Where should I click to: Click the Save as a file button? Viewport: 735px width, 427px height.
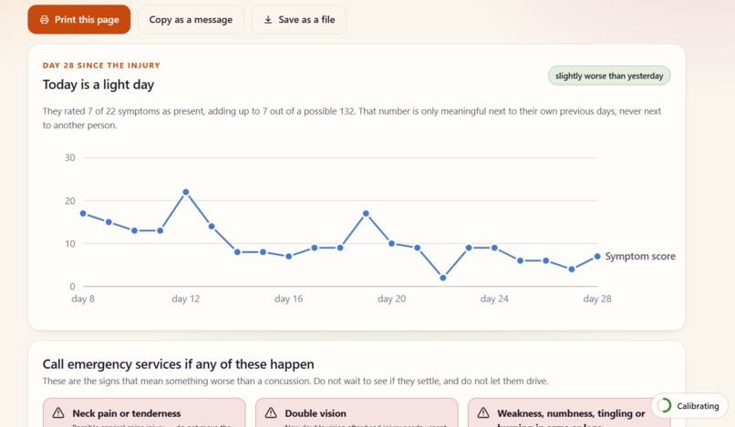coord(299,20)
